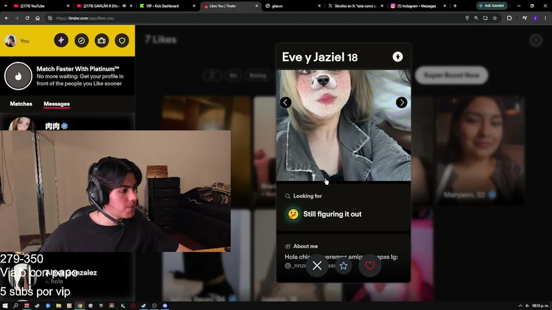The image size is (552, 310).
Task: Open the Extensions puzzle icon
Action: (x=509, y=18)
